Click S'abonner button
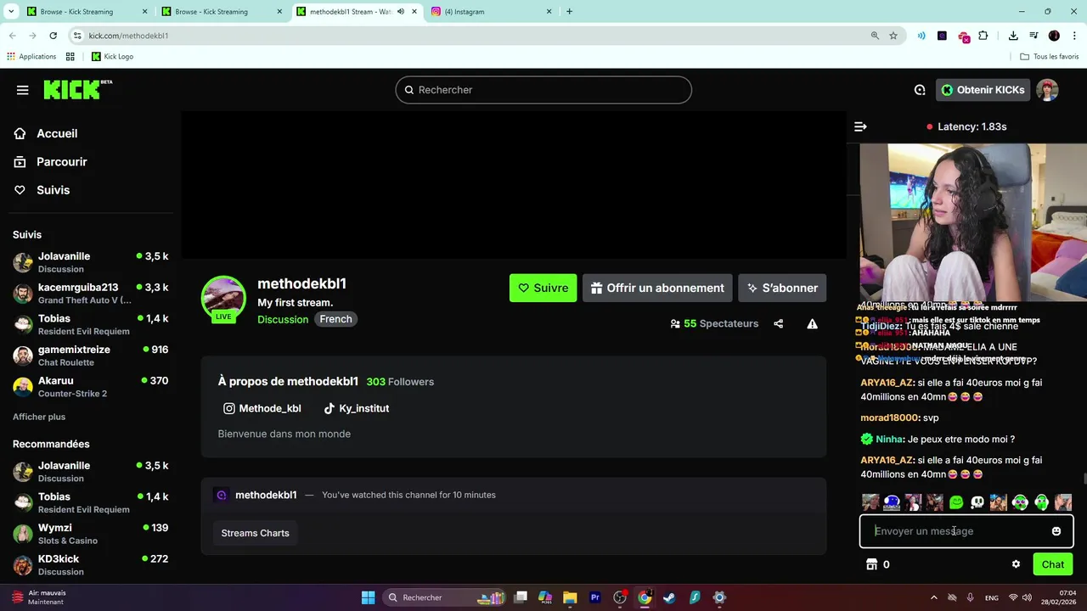 tap(782, 288)
